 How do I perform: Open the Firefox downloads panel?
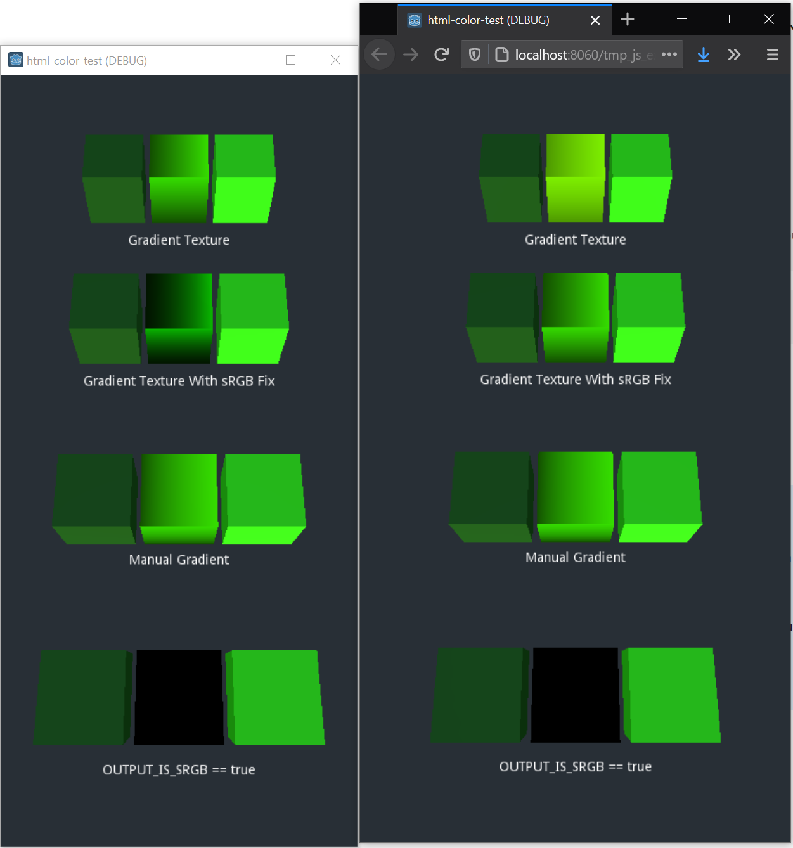tap(703, 55)
